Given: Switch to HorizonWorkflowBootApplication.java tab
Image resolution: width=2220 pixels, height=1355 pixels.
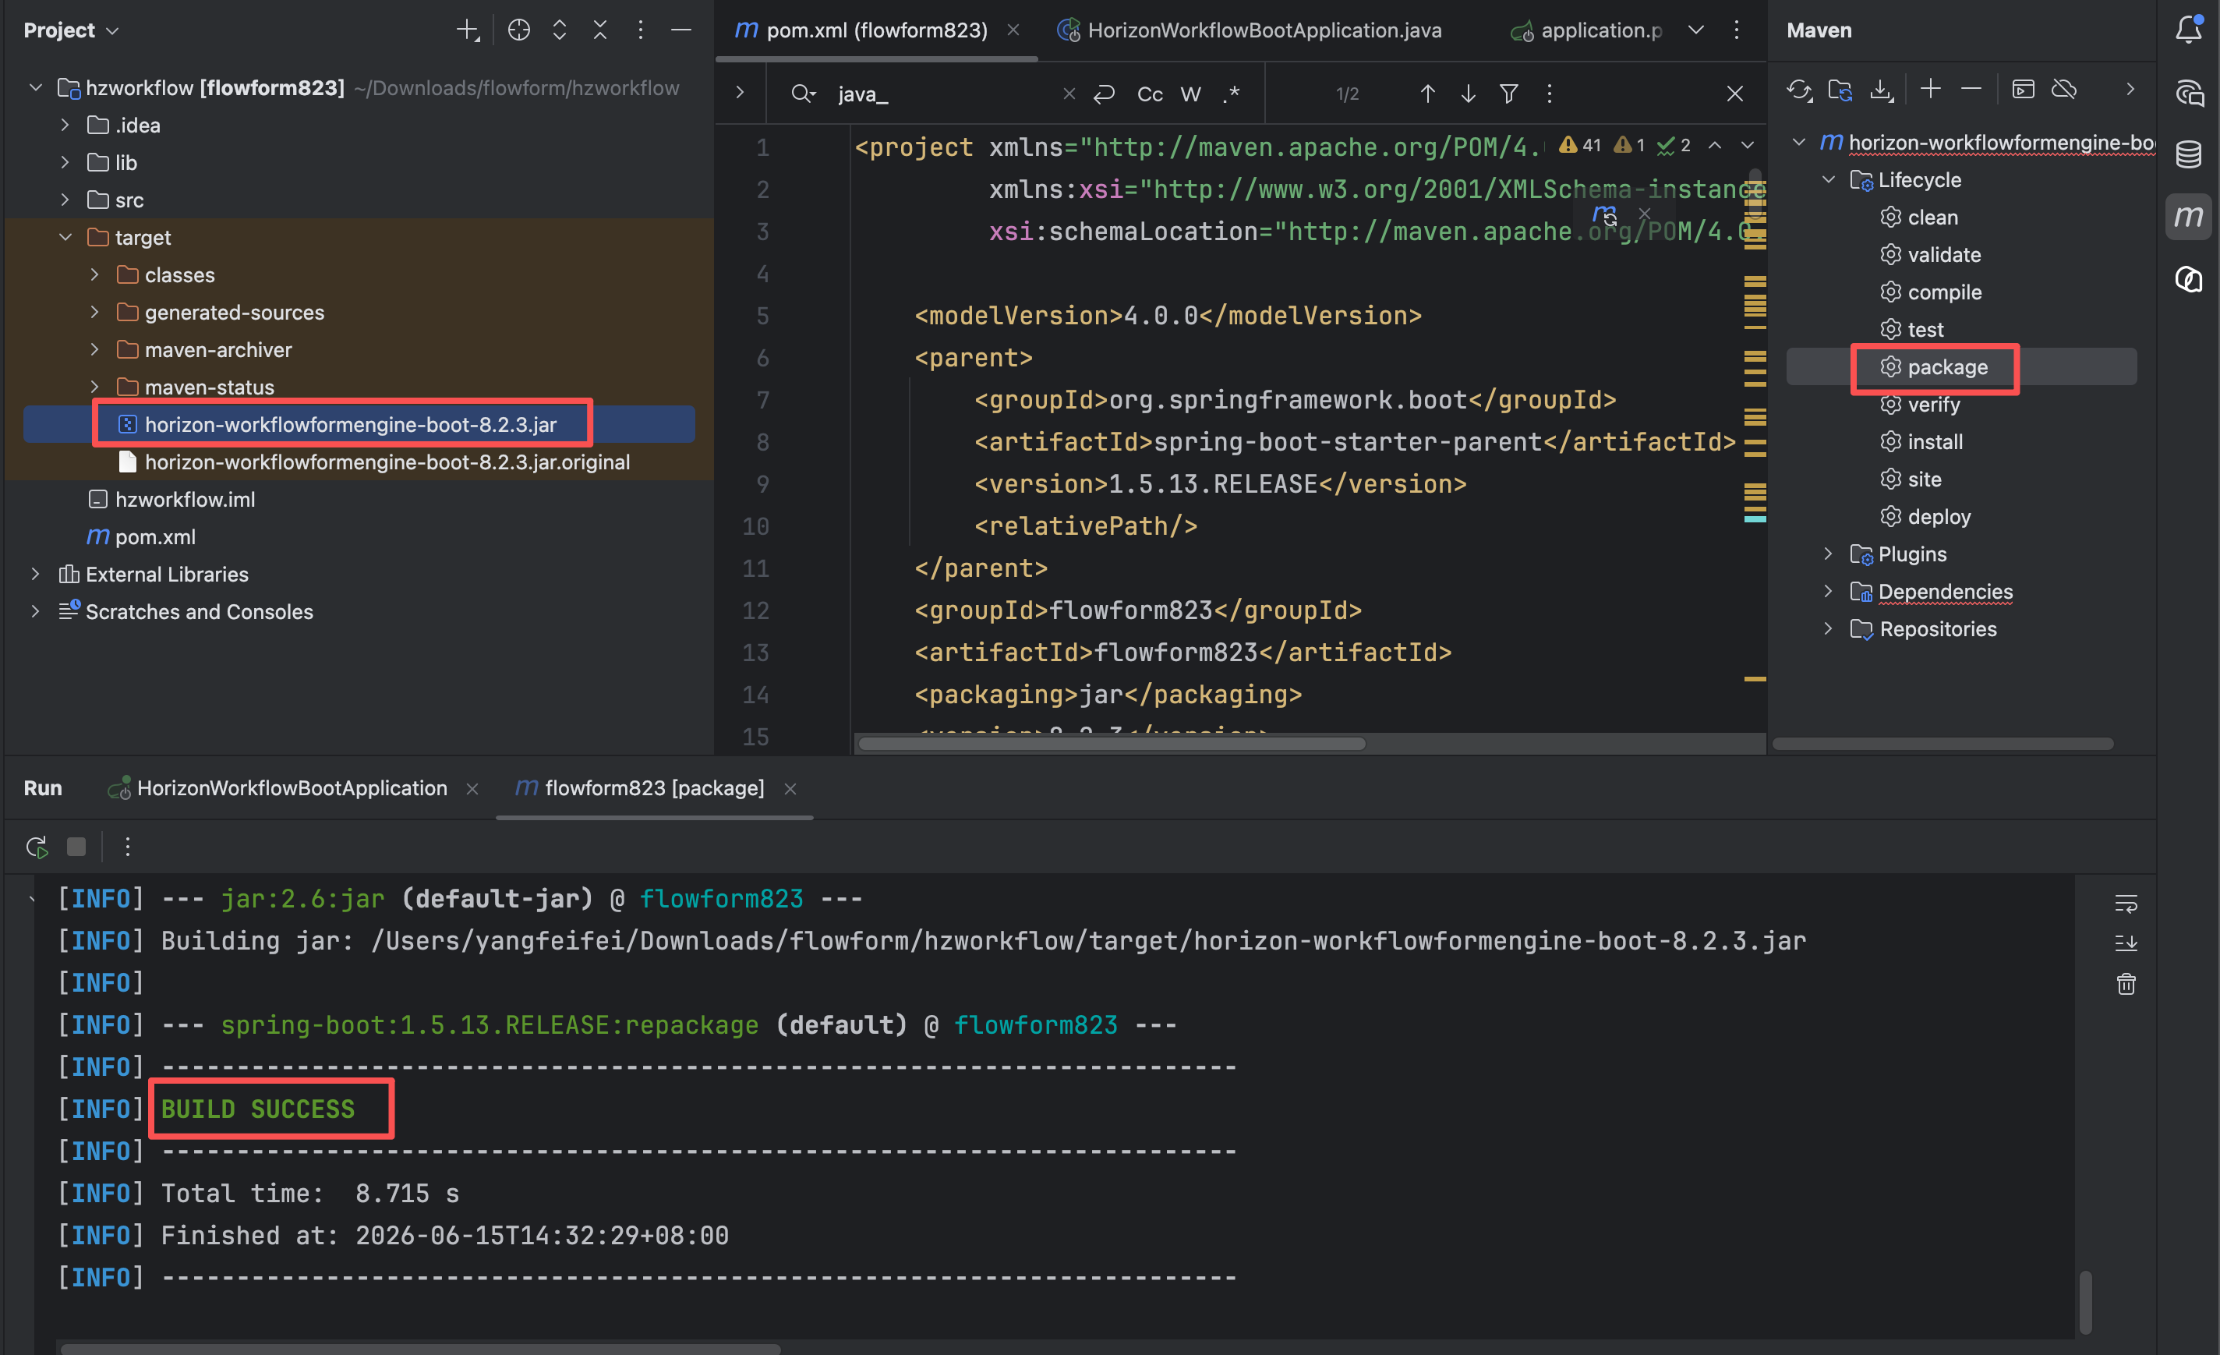Looking at the screenshot, I should 1250,30.
